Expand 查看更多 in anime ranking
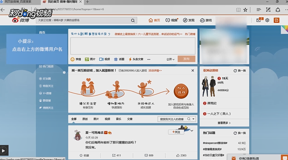 224,123
